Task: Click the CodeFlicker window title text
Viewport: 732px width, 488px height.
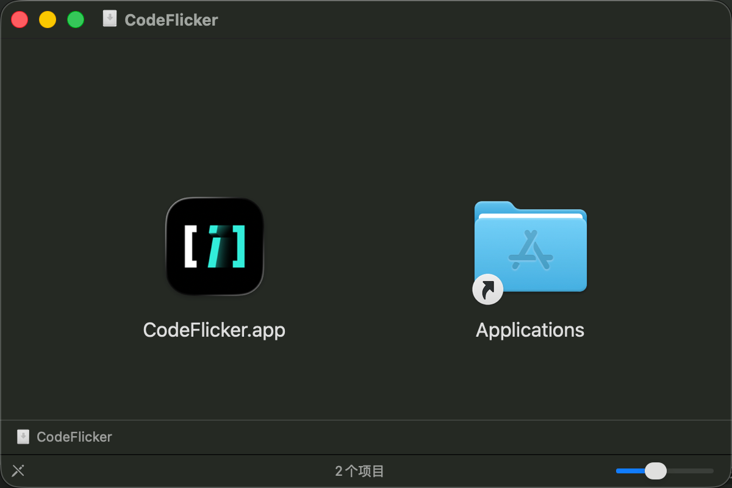Action: pyautogui.click(x=171, y=20)
